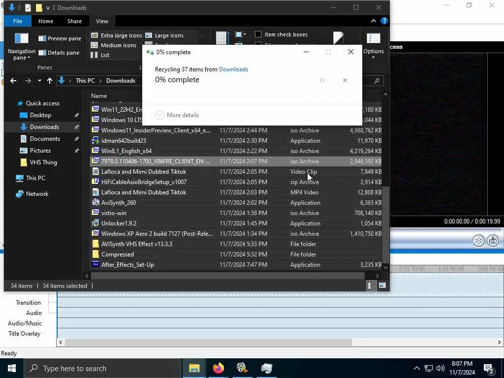
Task: Go up one folder level
Action: [50, 81]
